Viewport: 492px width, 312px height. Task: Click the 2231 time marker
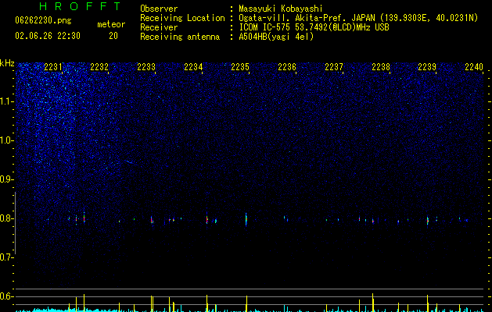point(53,67)
